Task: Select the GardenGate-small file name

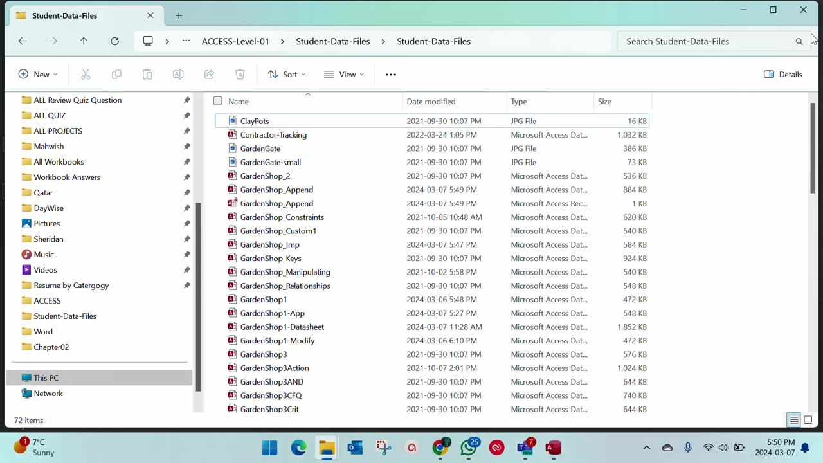Action: coord(270,162)
